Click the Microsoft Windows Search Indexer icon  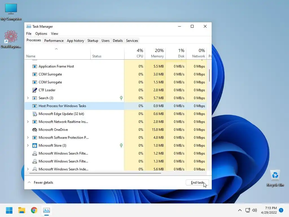34,169
